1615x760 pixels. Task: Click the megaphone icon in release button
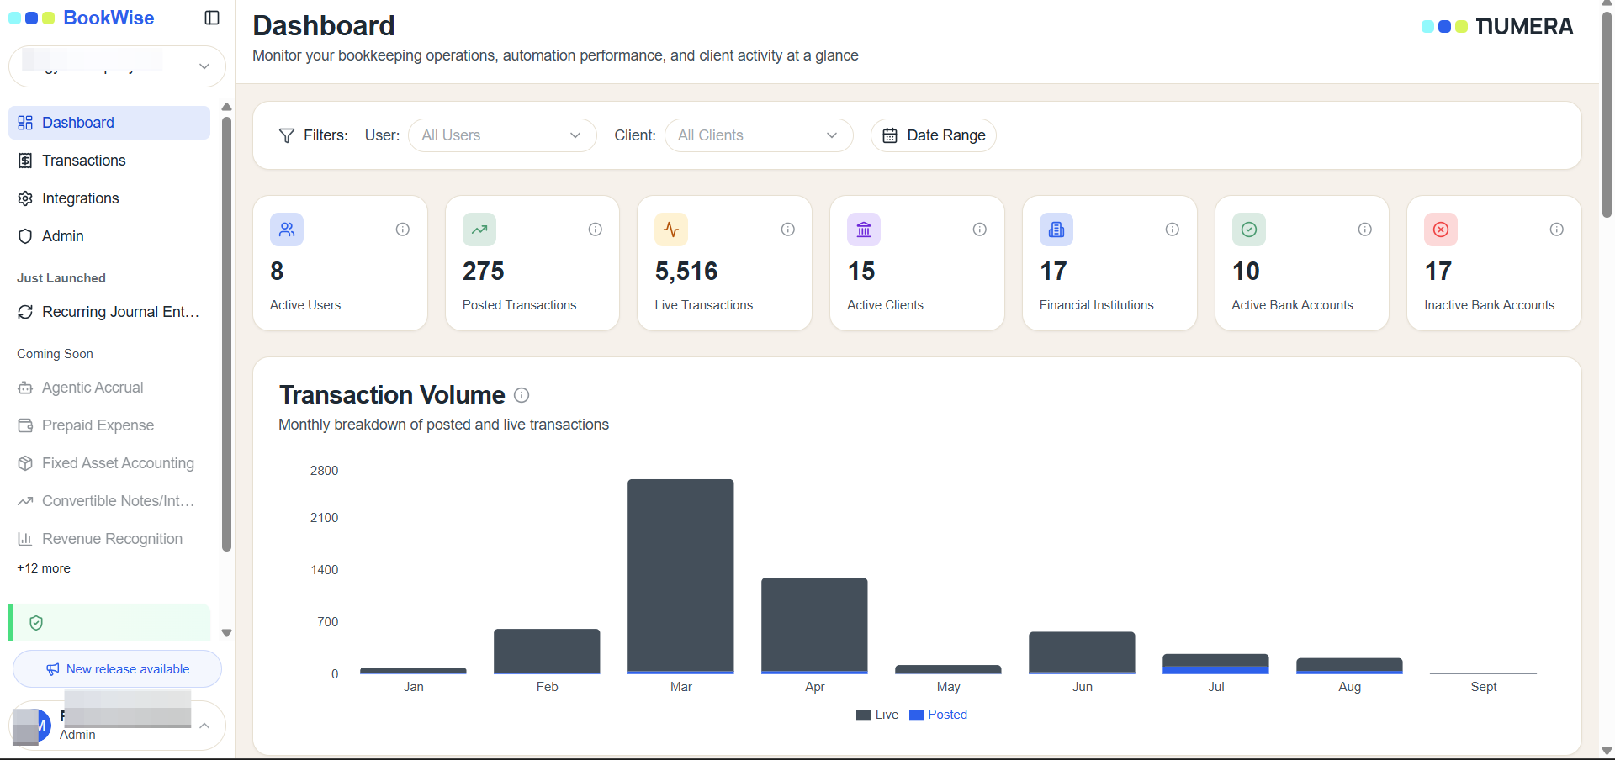pos(53,669)
